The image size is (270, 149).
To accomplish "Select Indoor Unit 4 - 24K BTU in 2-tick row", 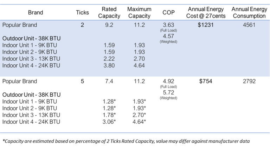I will 31,66.
